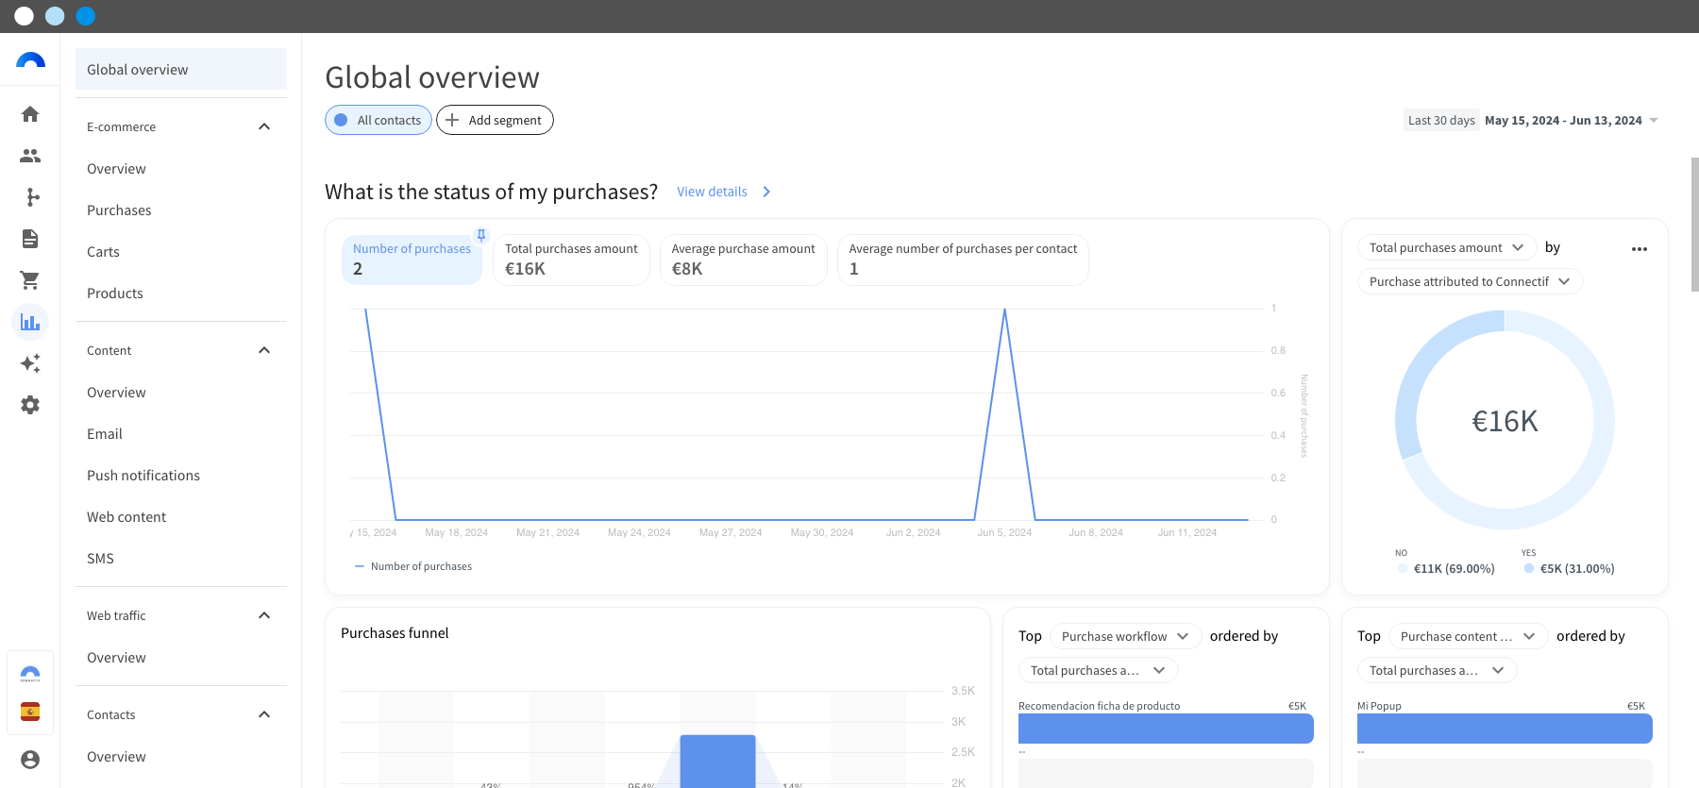Open the AI sparkle icon

pos(30,363)
